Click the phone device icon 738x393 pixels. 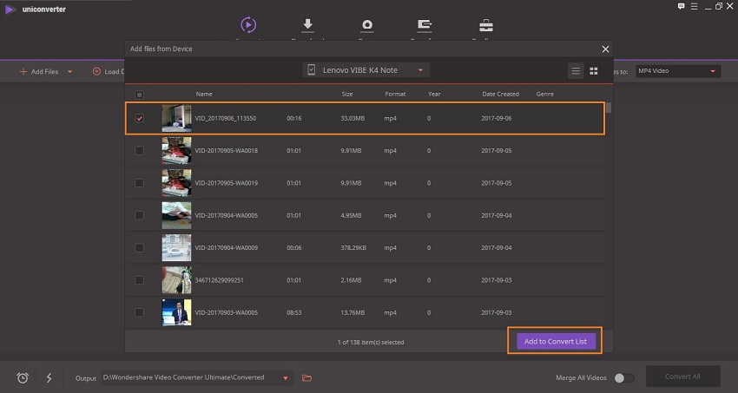pyautogui.click(x=311, y=70)
